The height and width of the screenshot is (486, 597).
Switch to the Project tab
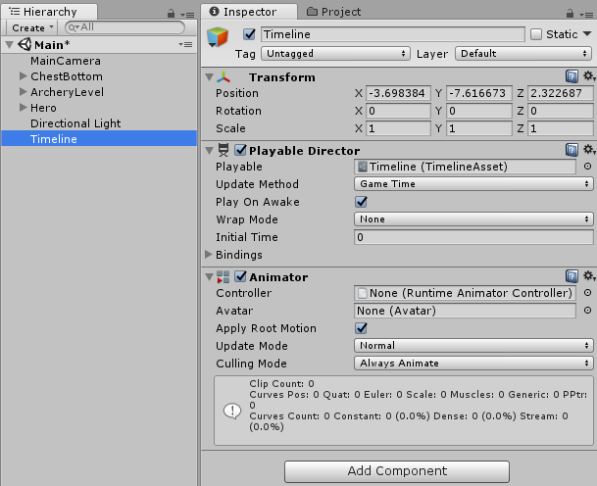(x=334, y=12)
